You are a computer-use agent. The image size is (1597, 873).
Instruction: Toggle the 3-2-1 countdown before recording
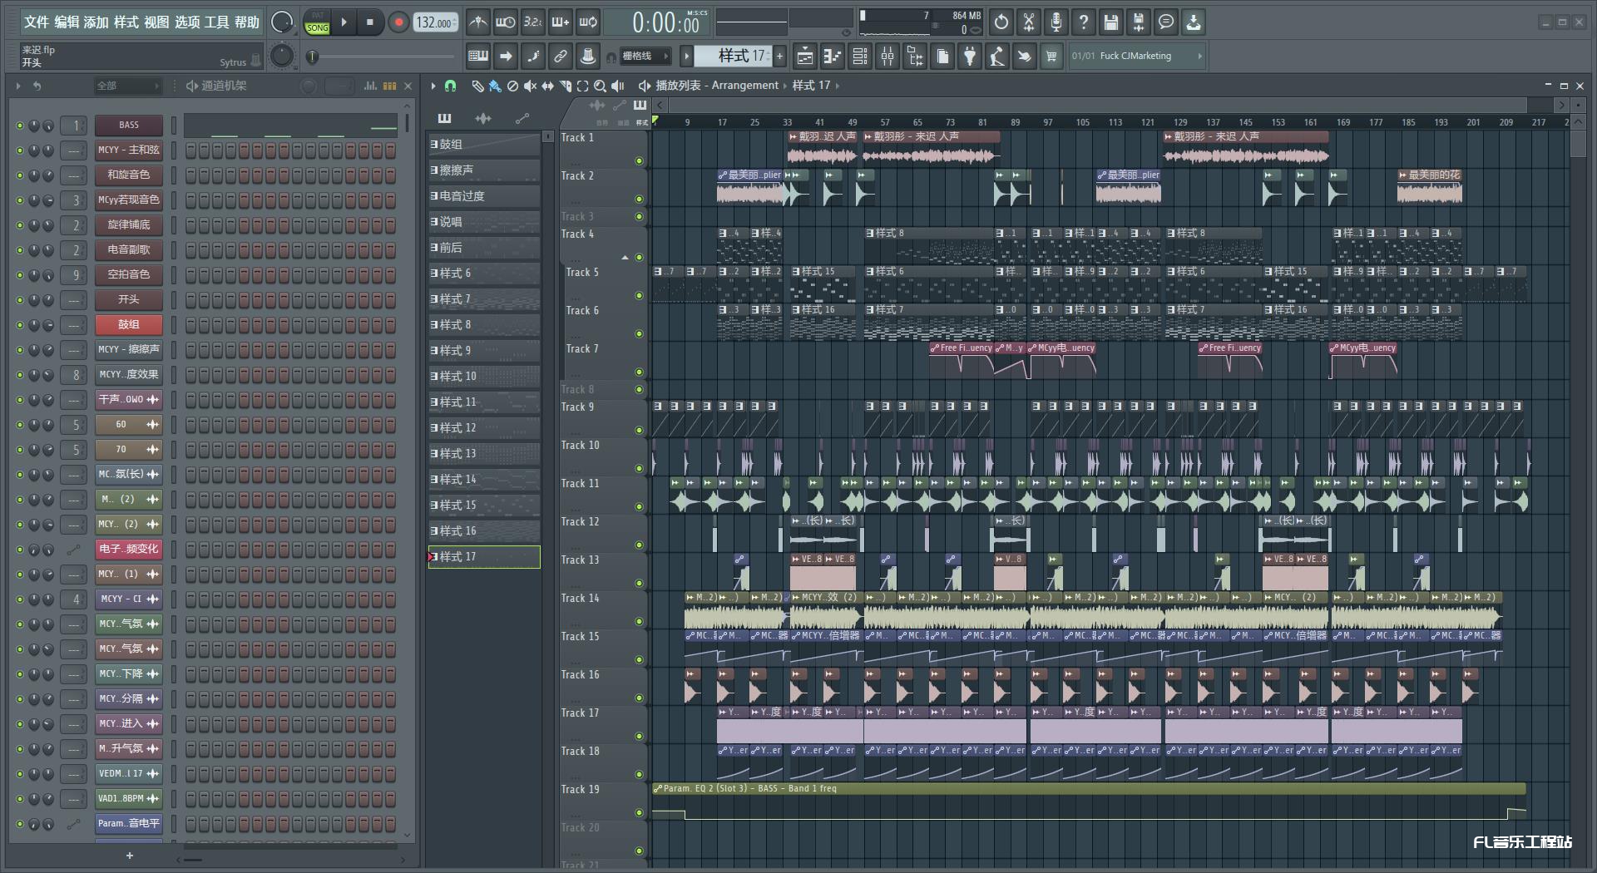533,22
